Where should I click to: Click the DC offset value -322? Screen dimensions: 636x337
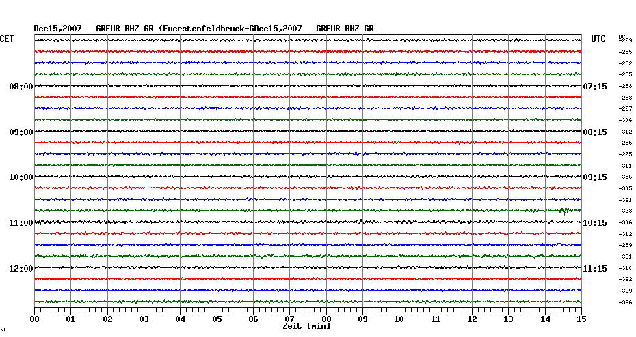click(x=625, y=280)
